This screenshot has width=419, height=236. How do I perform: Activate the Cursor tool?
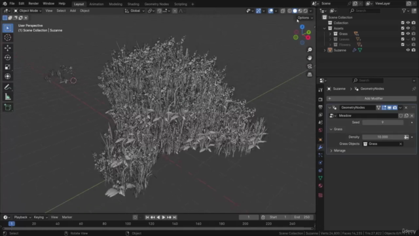[7, 37]
